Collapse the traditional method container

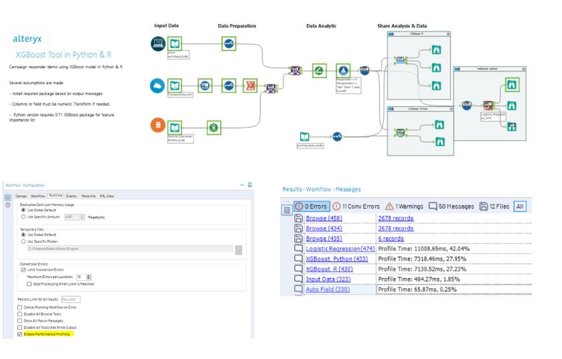pyautogui.click(x=524, y=69)
